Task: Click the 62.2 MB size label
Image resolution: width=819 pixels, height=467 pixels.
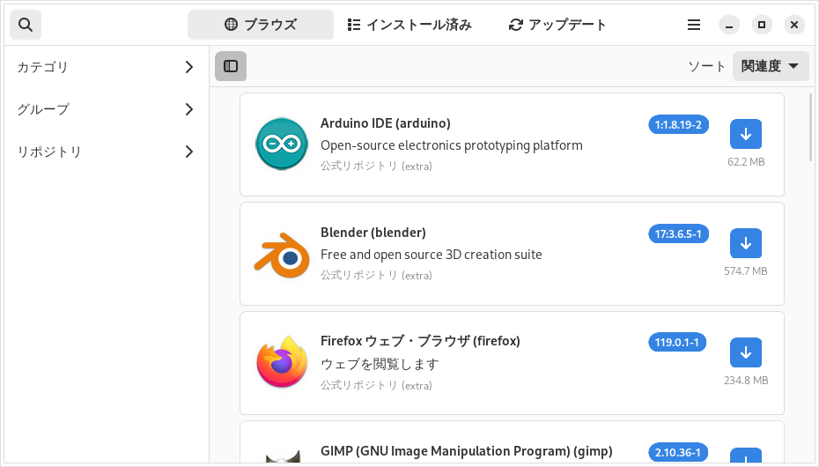Action: pyautogui.click(x=746, y=162)
